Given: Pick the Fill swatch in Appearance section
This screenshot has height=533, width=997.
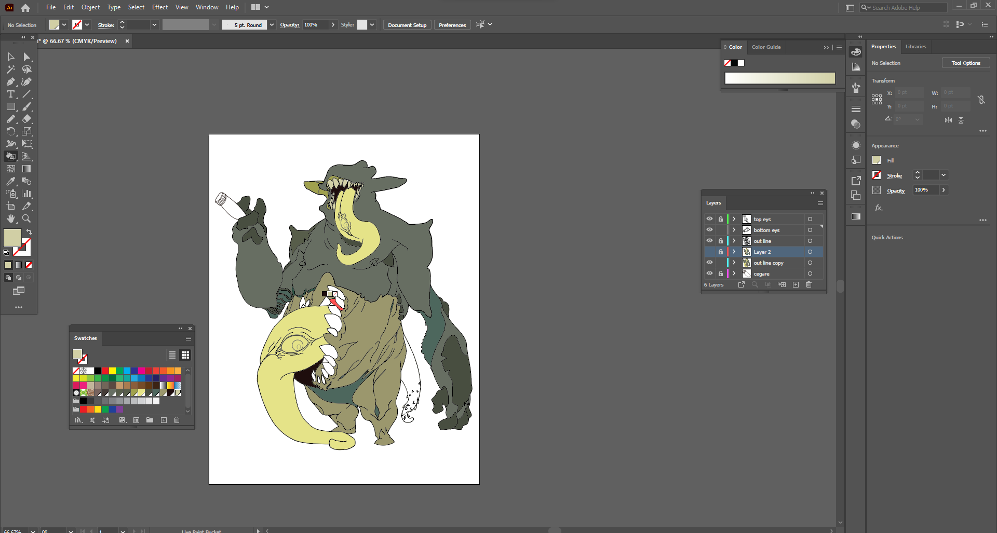Looking at the screenshot, I should 877,160.
